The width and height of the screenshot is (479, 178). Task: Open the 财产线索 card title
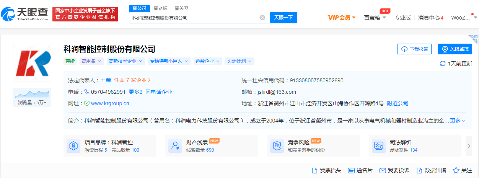197,142
